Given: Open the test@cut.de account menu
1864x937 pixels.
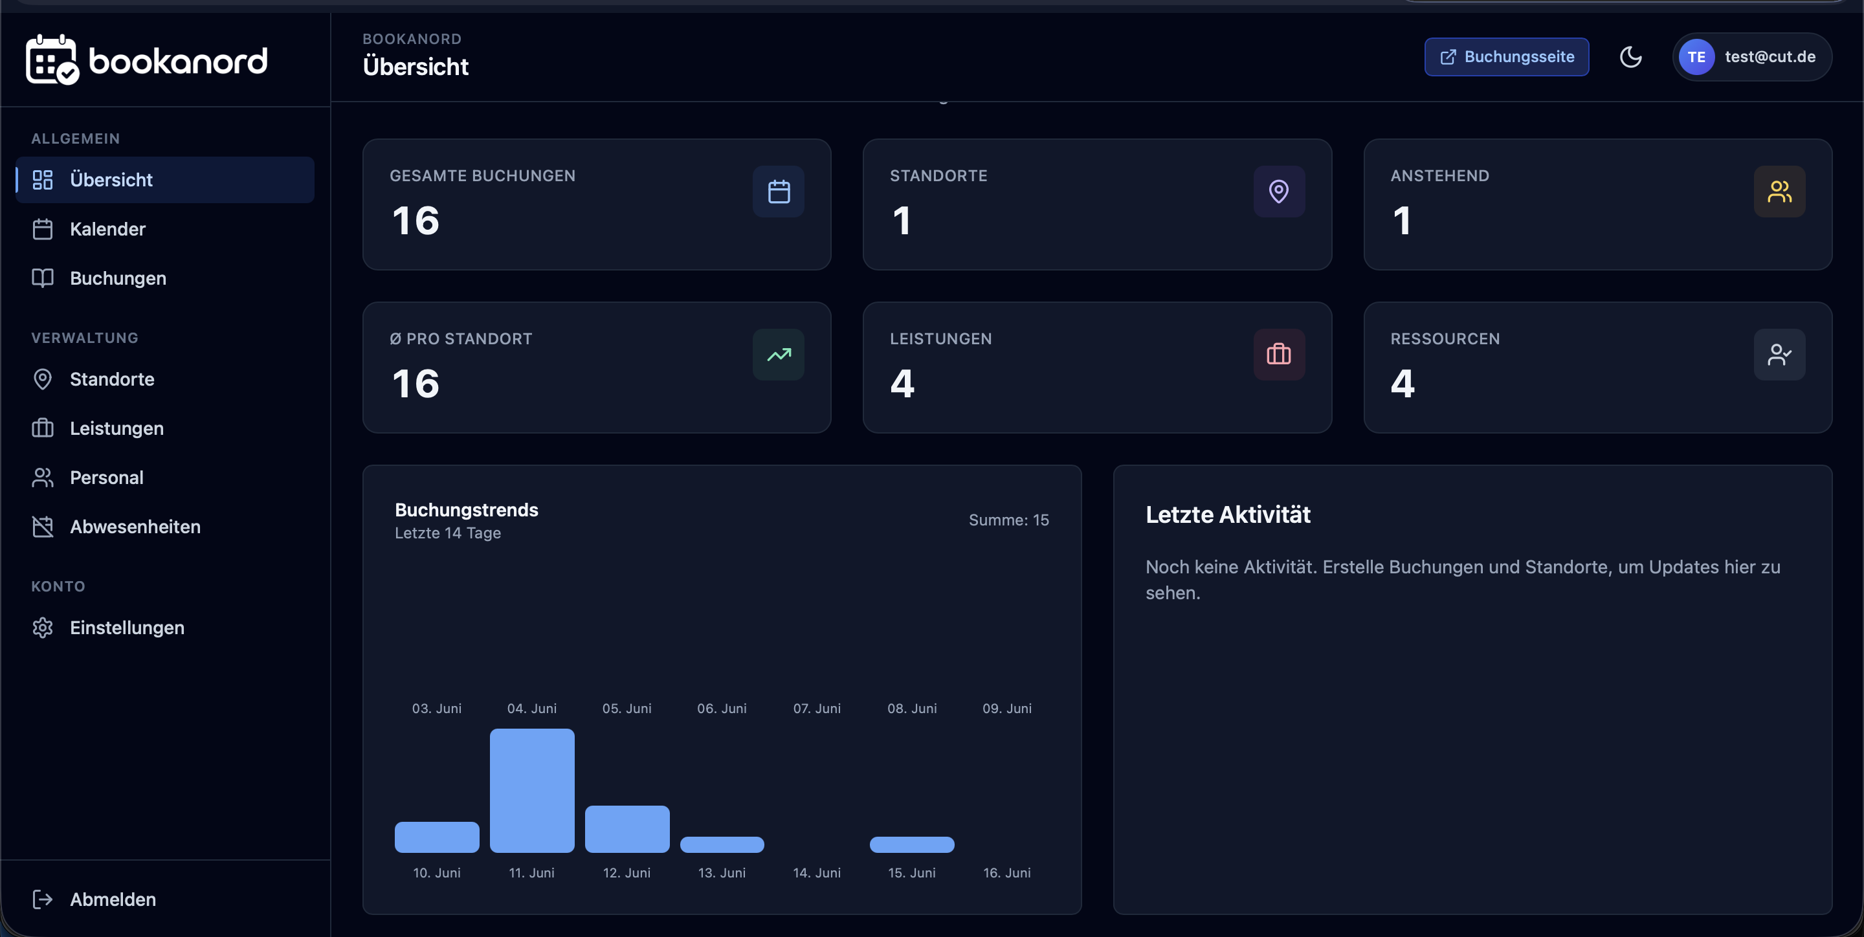Looking at the screenshot, I should click(1752, 57).
